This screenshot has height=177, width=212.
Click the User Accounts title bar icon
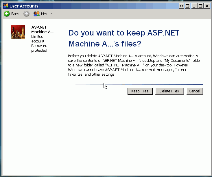[x=6, y=6]
